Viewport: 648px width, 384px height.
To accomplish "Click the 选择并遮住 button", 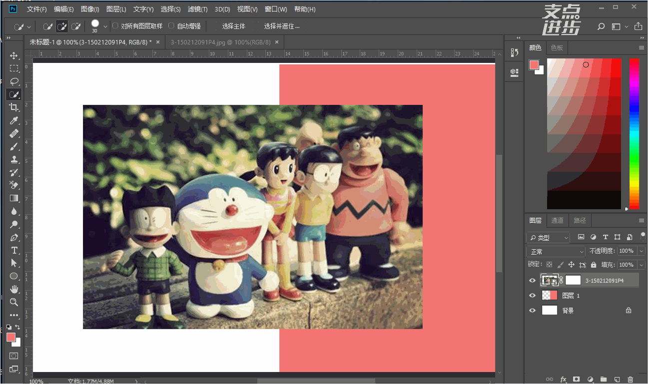I will coord(282,26).
